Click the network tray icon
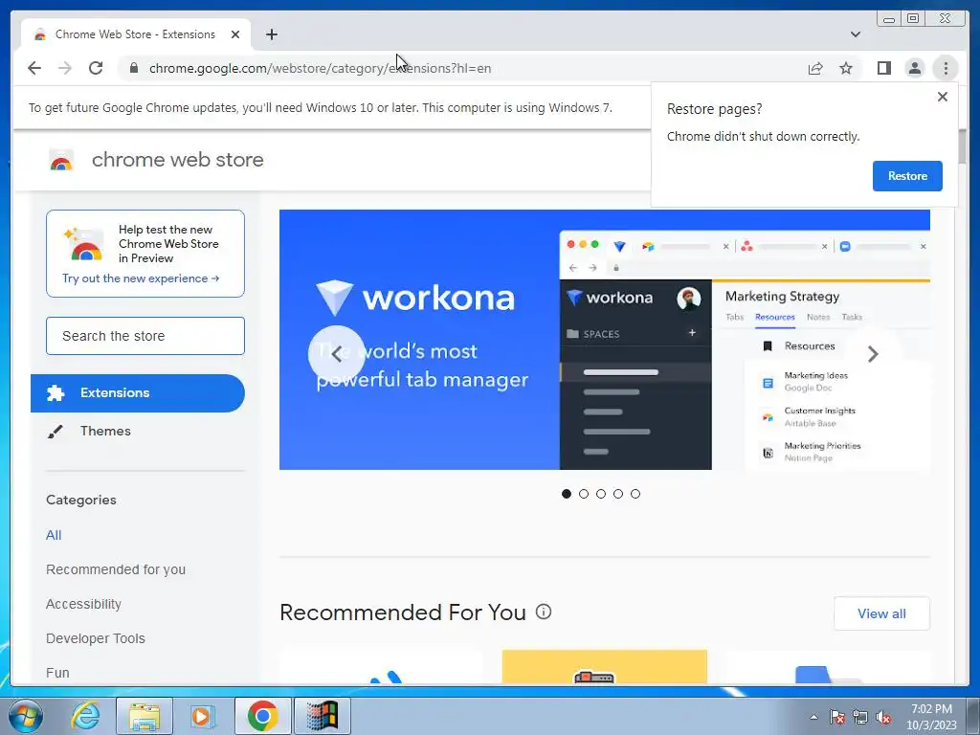Screen dimensions: 980x735 pyautogui.click(x=860, y=717)
